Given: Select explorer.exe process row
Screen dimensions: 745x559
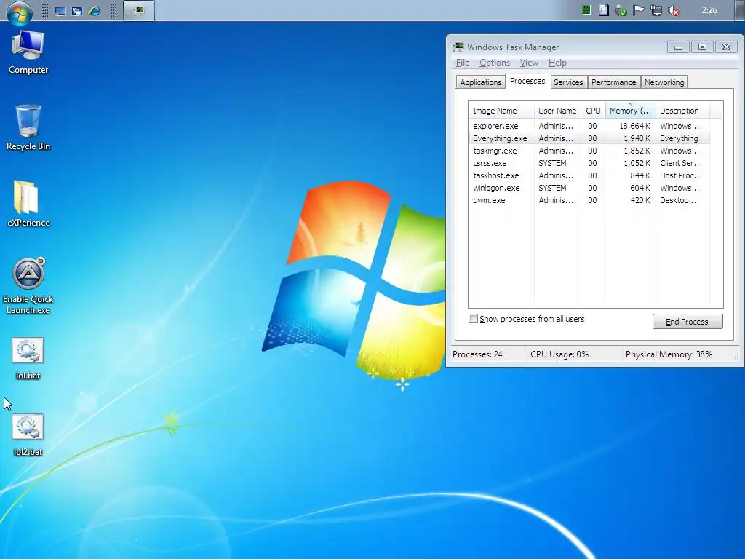Looking at the screenshot, I should (x=589, y=126).
